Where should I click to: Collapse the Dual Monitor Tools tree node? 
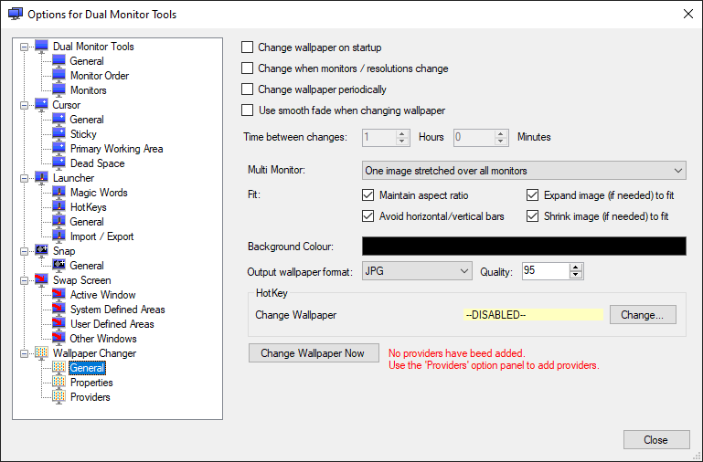coord(24,47)
